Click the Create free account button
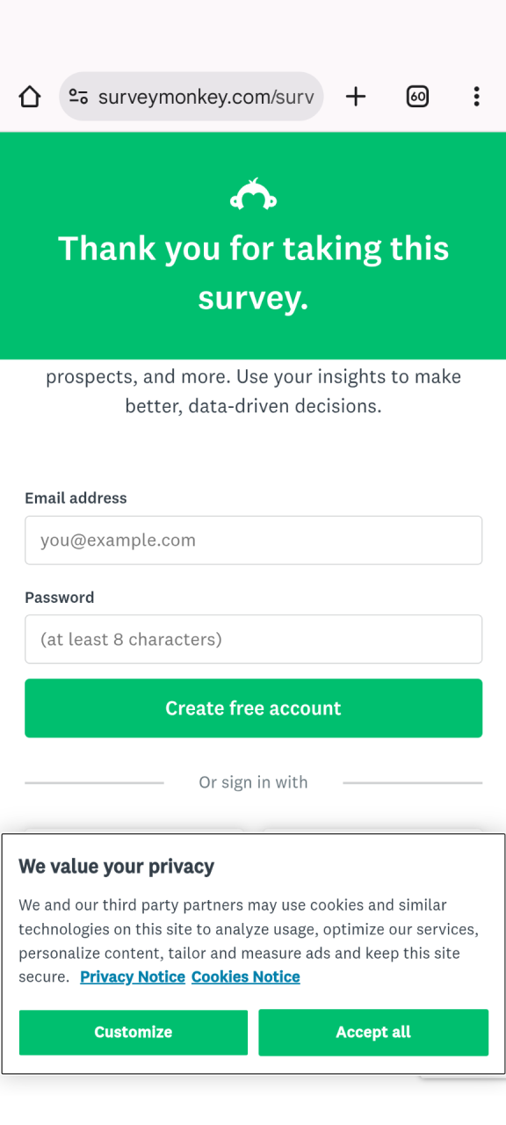 253,708
